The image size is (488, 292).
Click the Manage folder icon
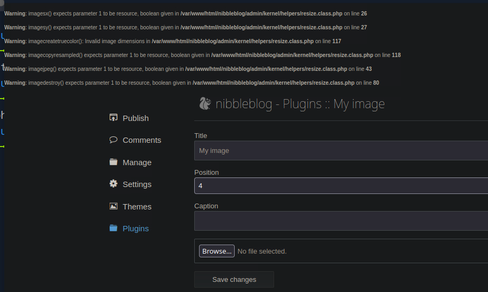pos(113,162)
